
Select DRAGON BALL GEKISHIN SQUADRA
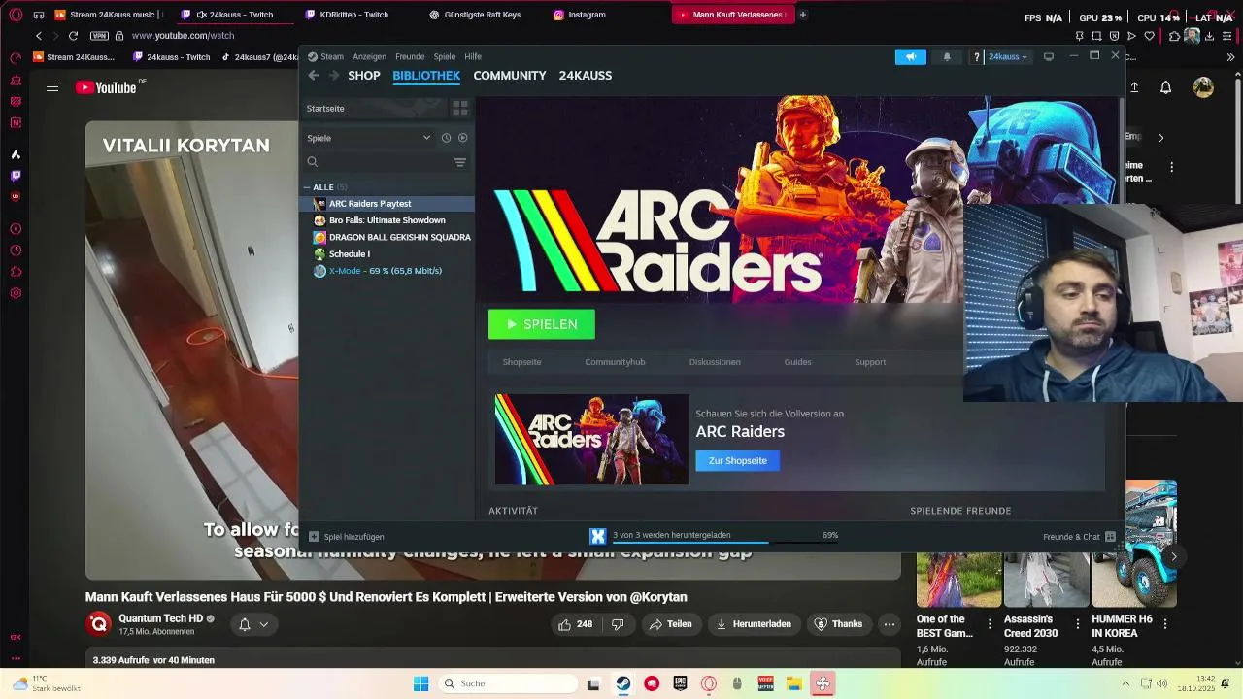[x=386, y=237]
